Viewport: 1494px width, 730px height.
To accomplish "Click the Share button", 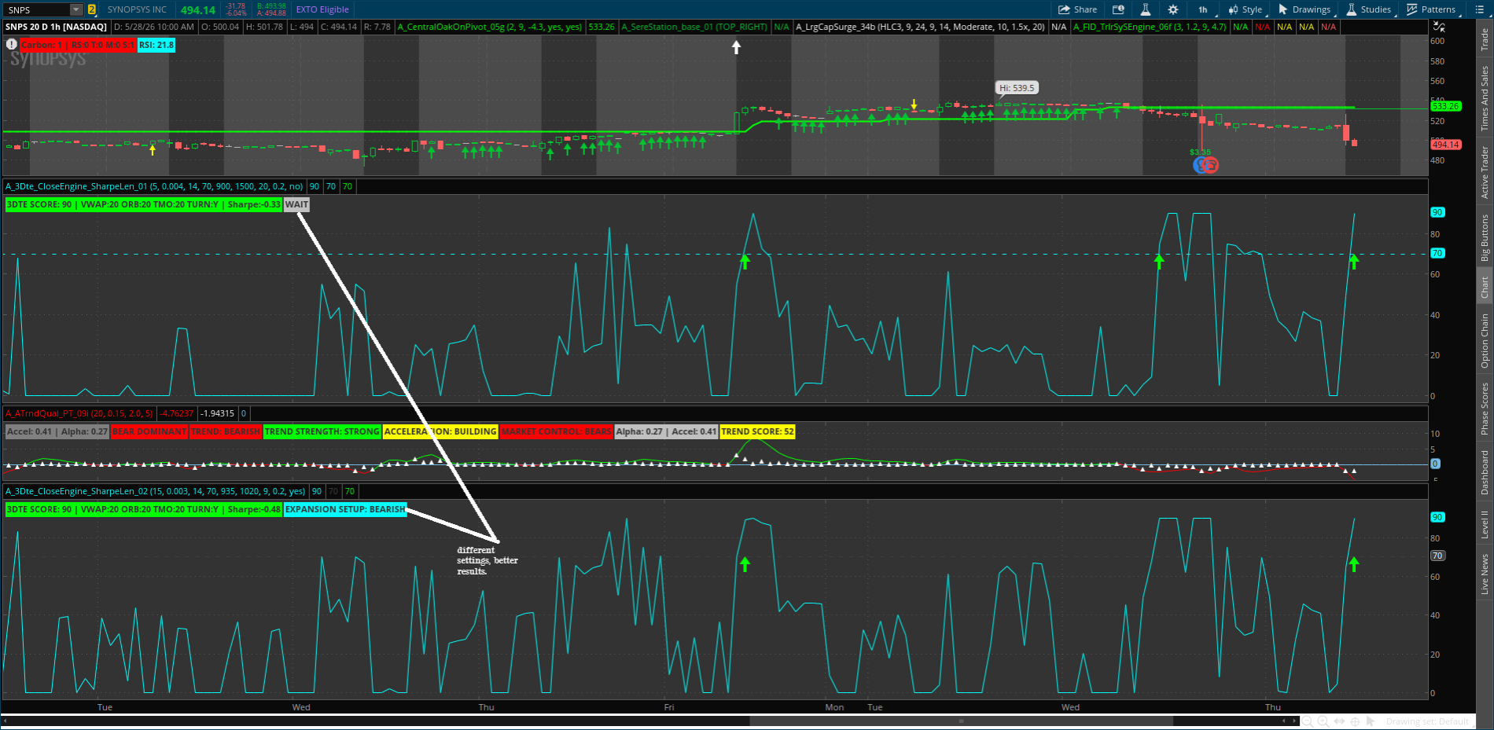I will pos(1077,9).
